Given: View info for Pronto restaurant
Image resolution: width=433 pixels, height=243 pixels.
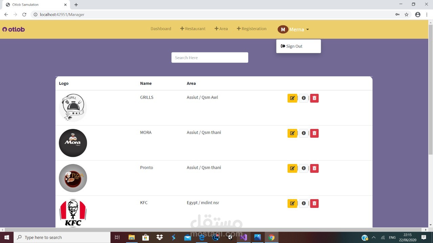Looking at the screenshot, I should coord(304,168).
